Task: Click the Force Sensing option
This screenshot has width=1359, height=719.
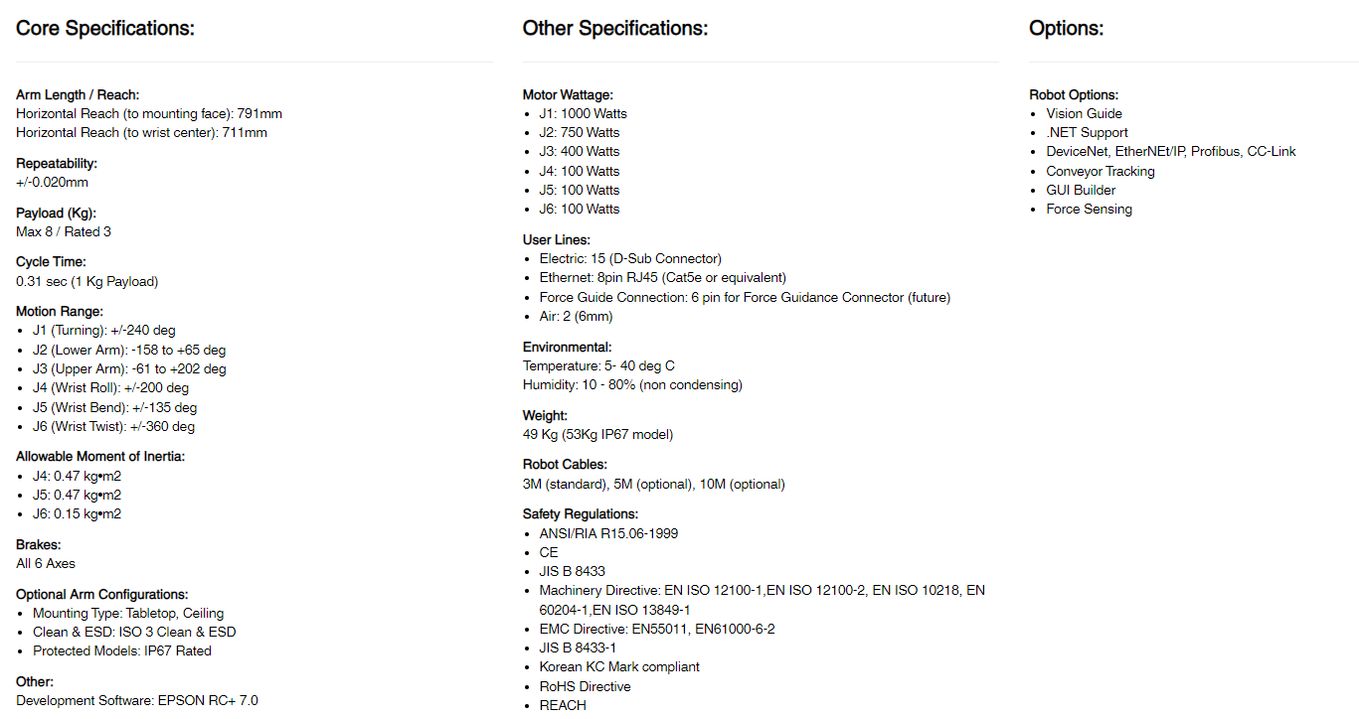Action: pyautogui.click(x=1089, y=209)
